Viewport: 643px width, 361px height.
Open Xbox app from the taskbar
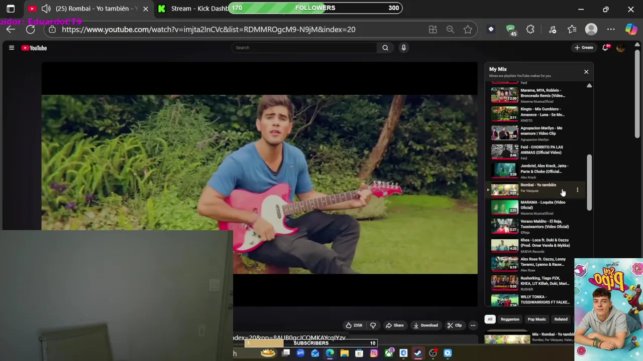point(389,353)
